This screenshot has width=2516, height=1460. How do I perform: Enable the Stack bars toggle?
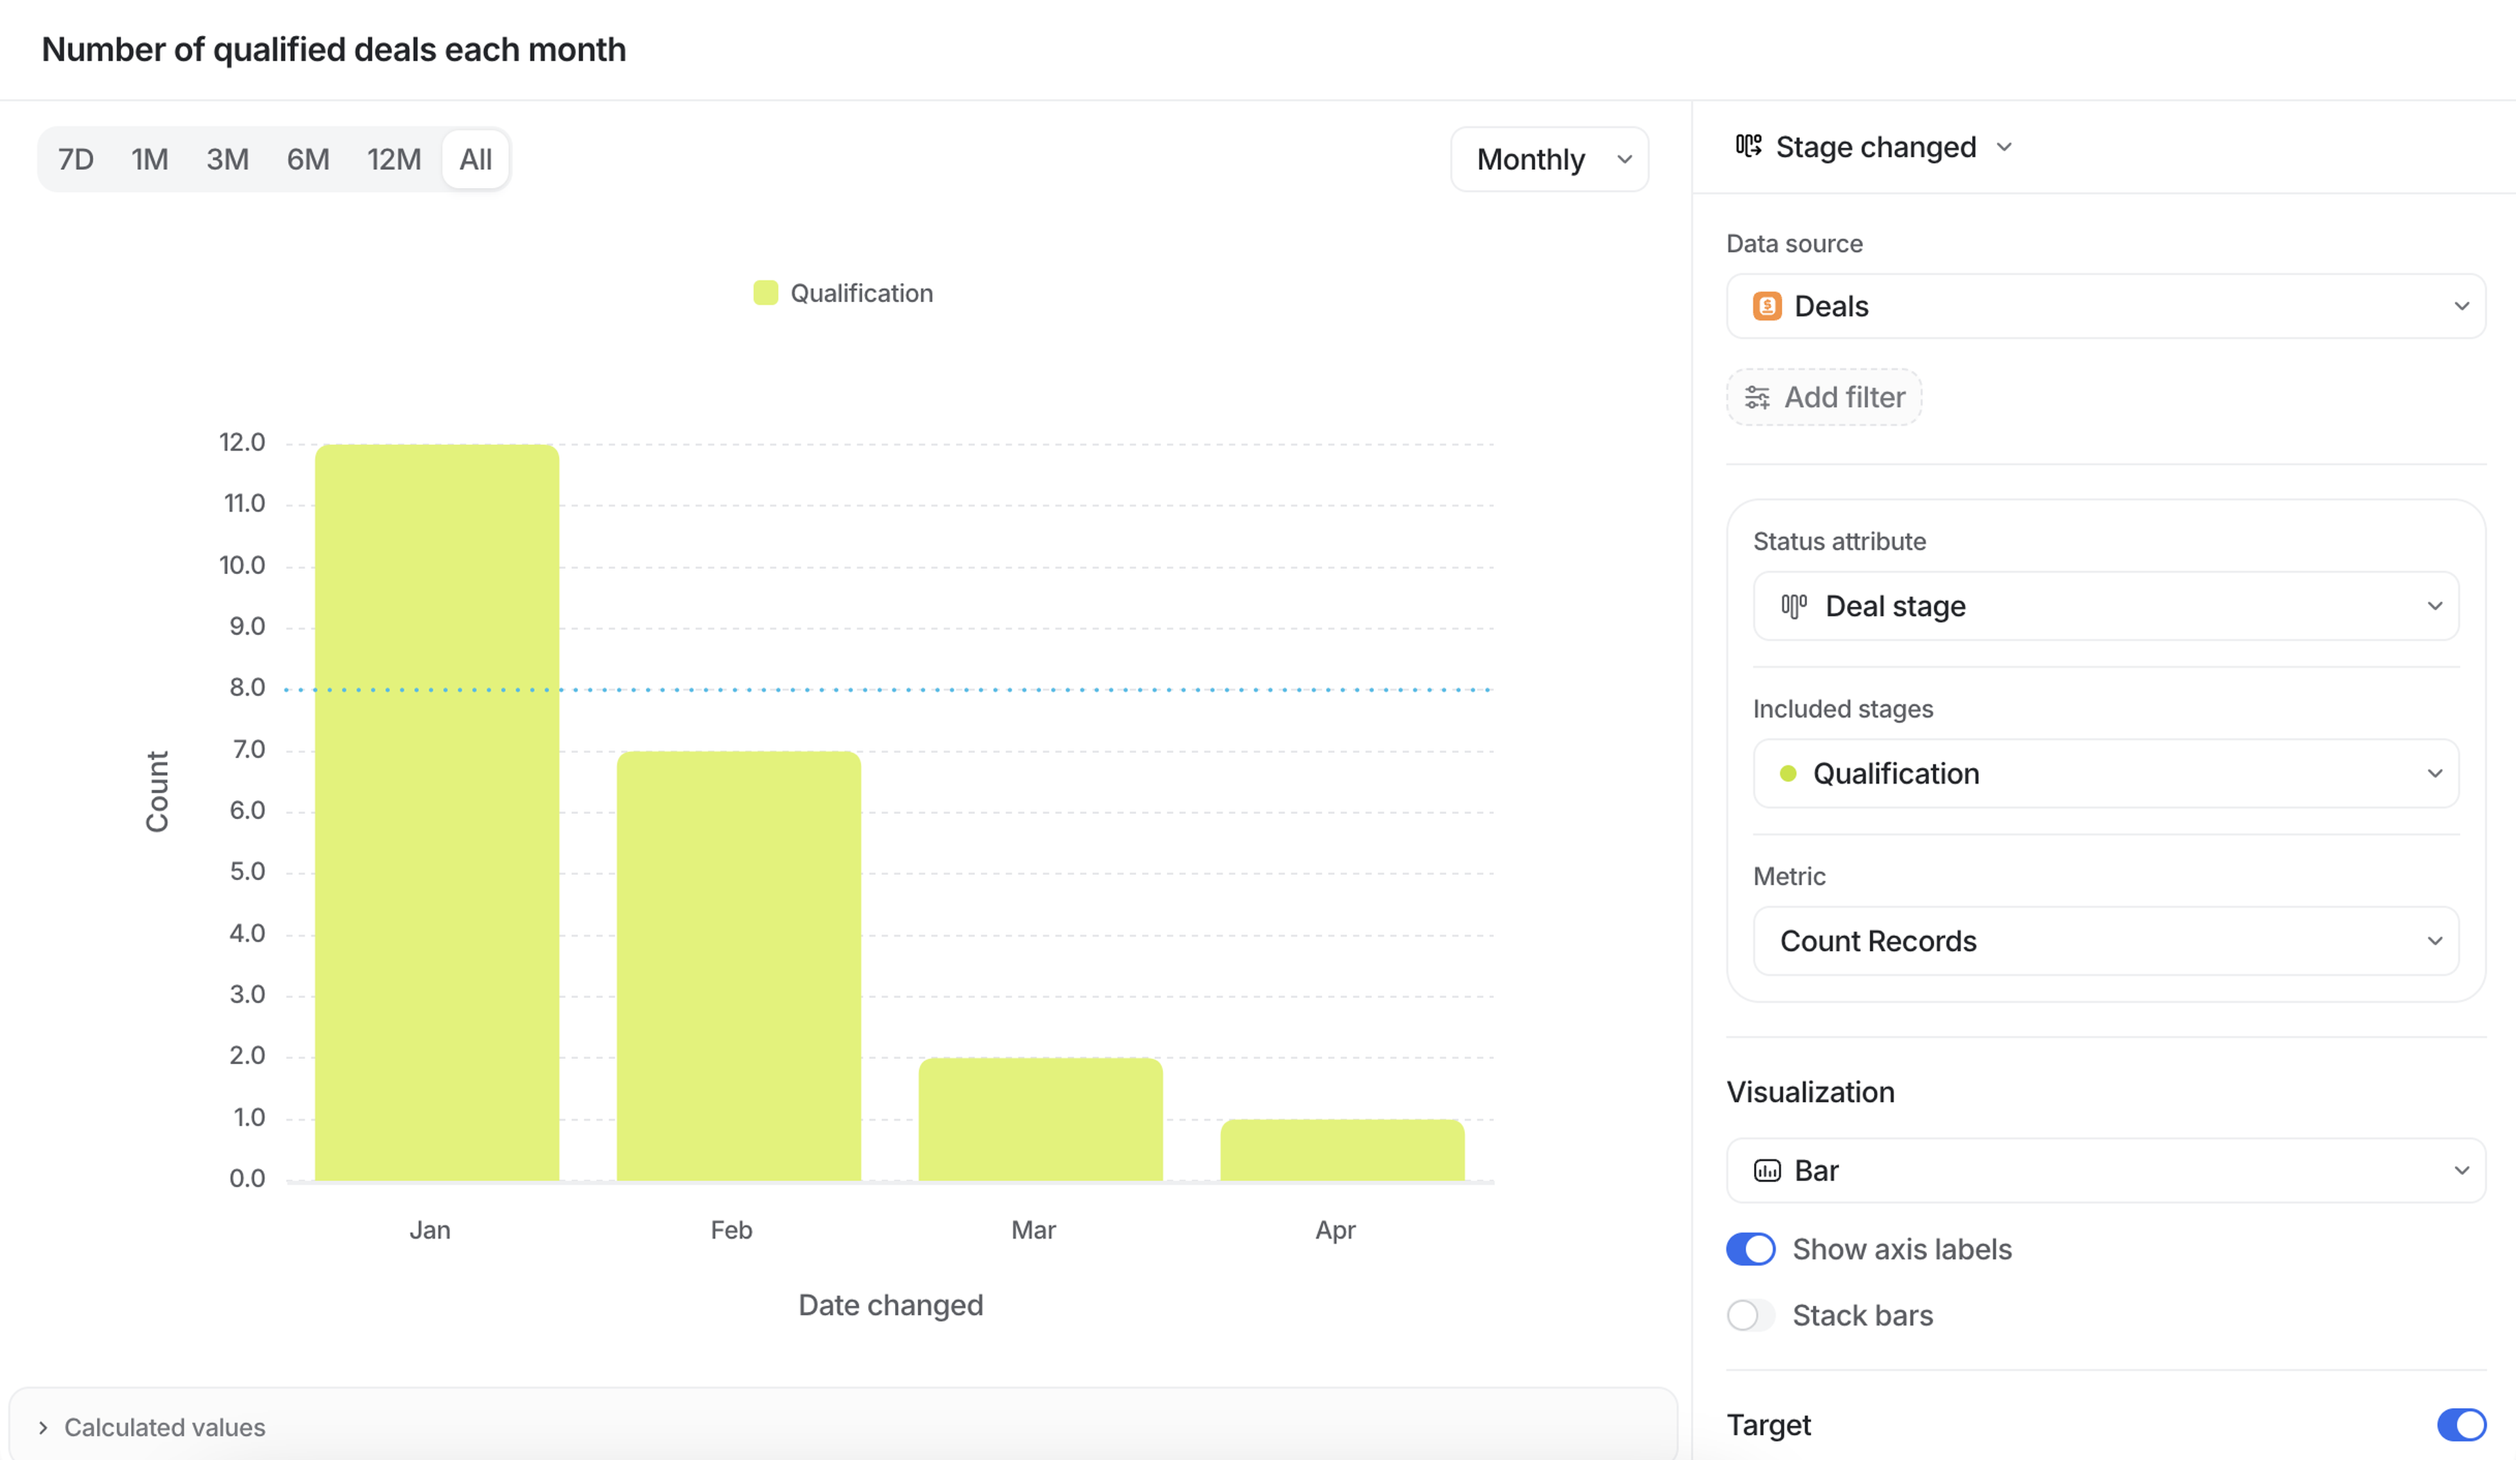pos(1750,1315)
